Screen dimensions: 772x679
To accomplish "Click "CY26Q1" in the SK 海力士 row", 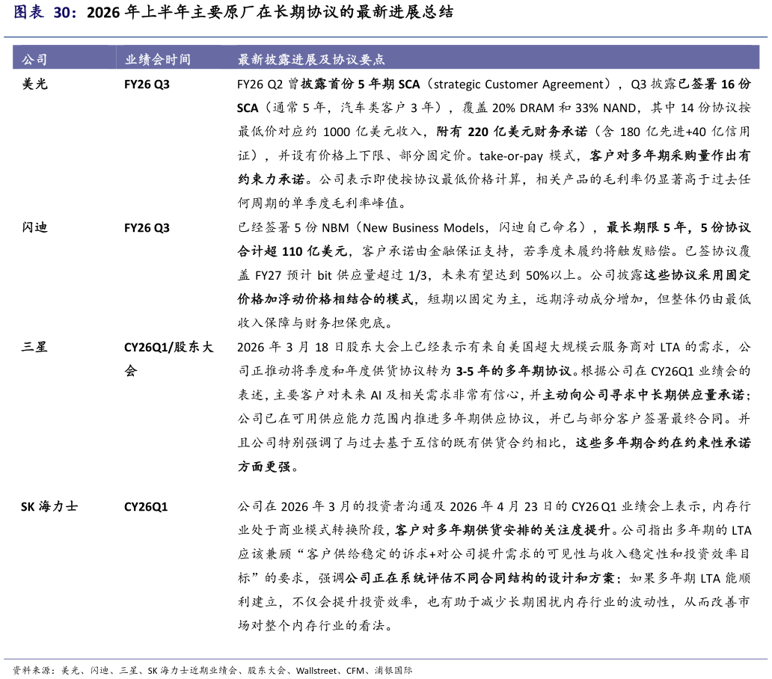I will pos(146,507).
